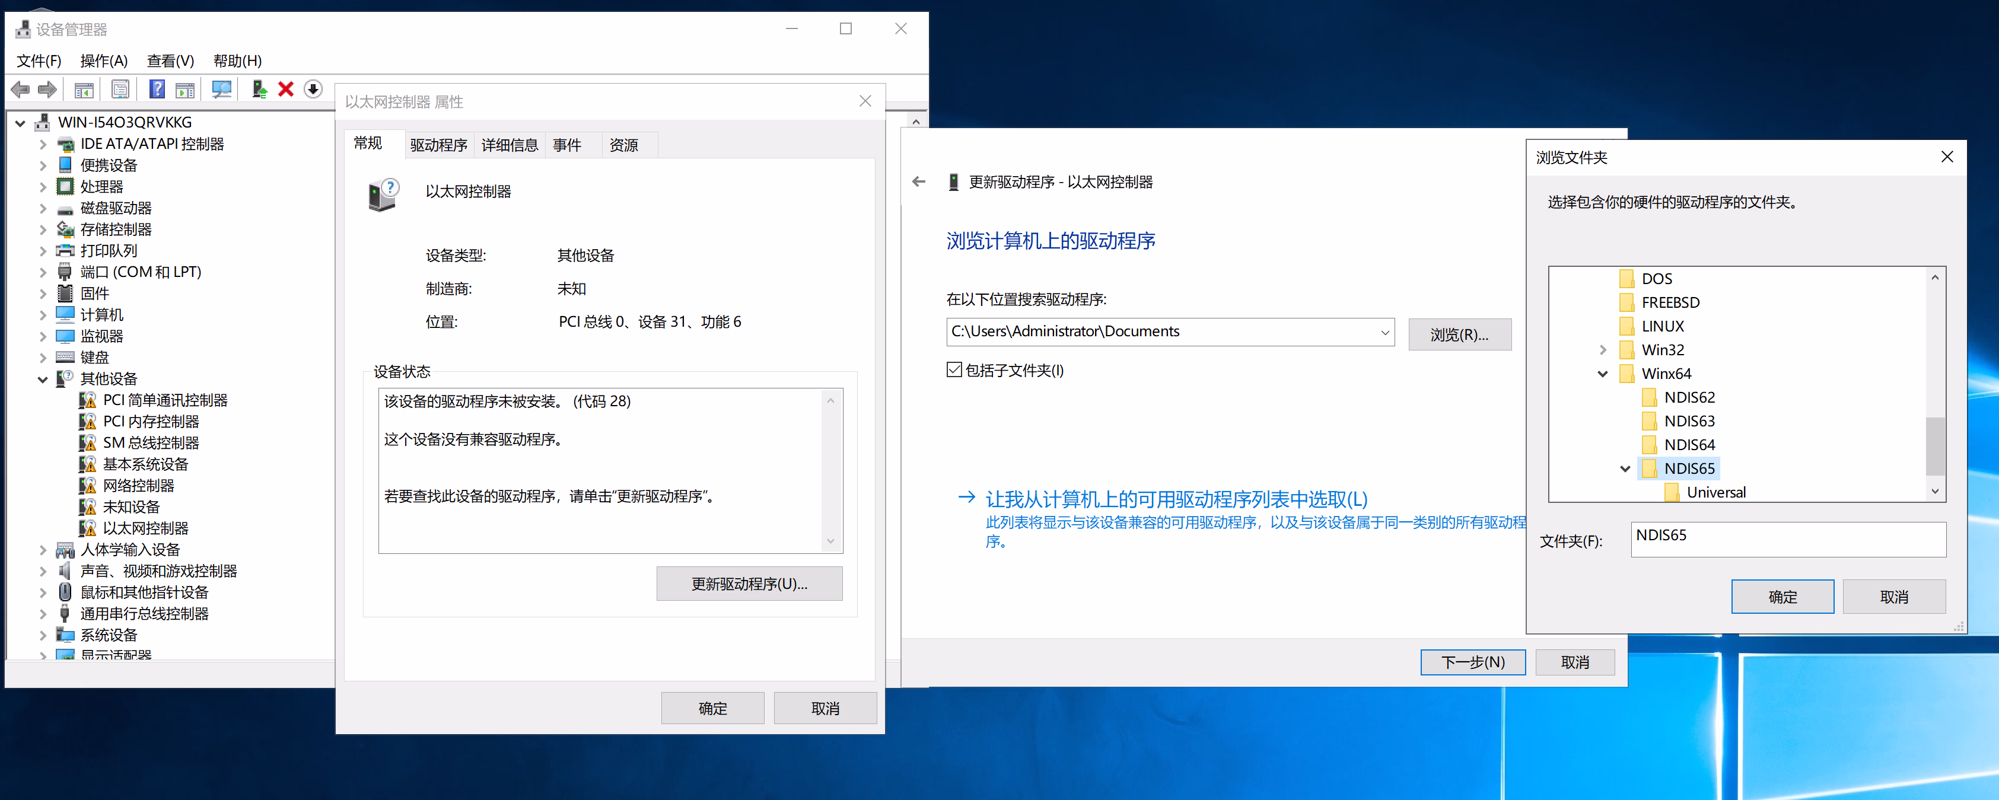Switch to the 驱动程序 tab
Screen dimensions: 1999x800
438,145
